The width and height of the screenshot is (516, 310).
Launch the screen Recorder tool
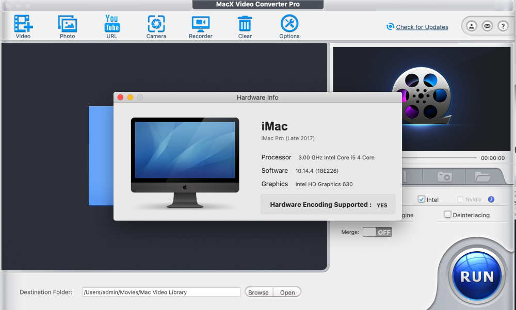coord(200,26)
